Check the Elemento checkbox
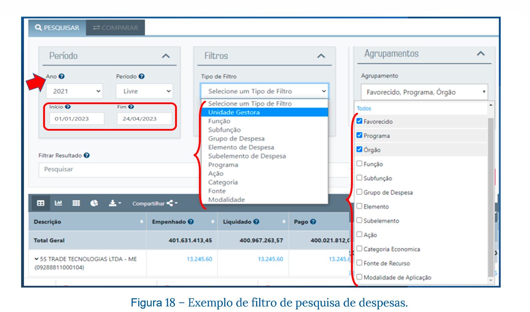The width and height of the screenshot is (530, 312). coord(359,206)
